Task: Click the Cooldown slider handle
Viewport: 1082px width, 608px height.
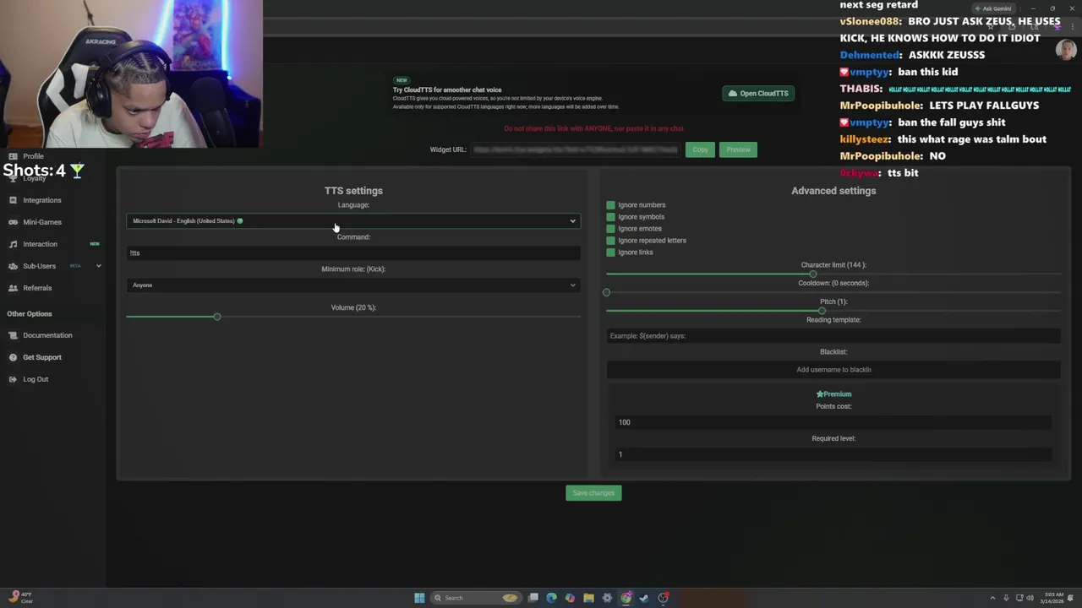Action: [x=606, y=292]
